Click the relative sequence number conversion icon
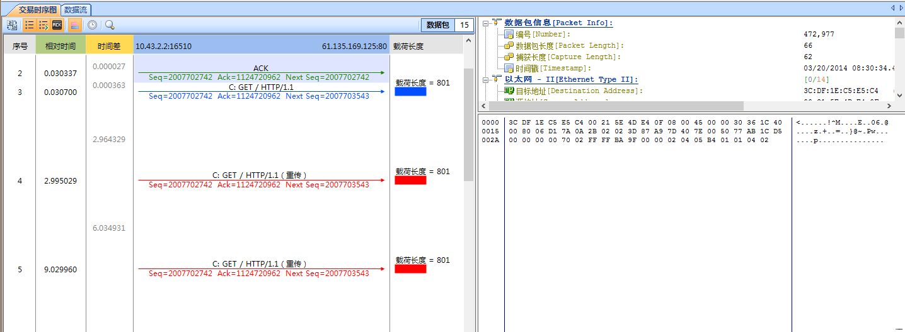 pos(12,25)
